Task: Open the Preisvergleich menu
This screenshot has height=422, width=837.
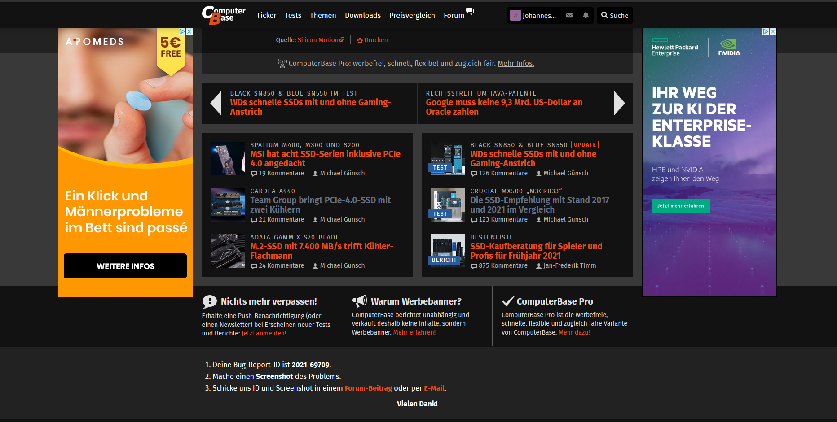Action: point(412,15)
